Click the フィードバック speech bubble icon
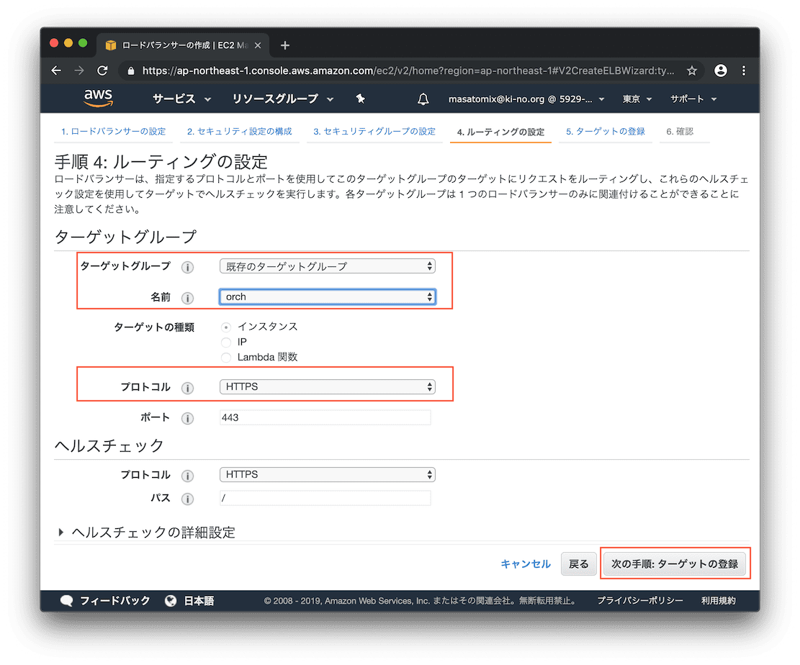Viewport: 800px width, 665px height. pos(66,601)
